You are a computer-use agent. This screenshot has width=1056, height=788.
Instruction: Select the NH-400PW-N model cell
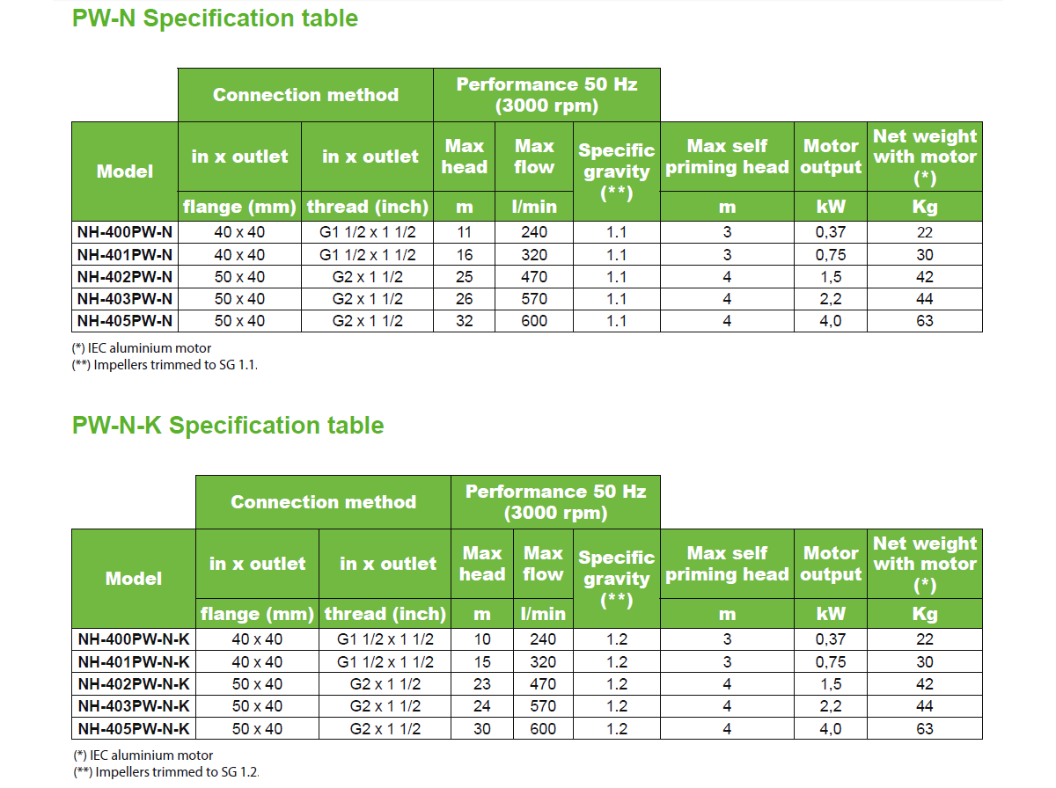point(124,232)
